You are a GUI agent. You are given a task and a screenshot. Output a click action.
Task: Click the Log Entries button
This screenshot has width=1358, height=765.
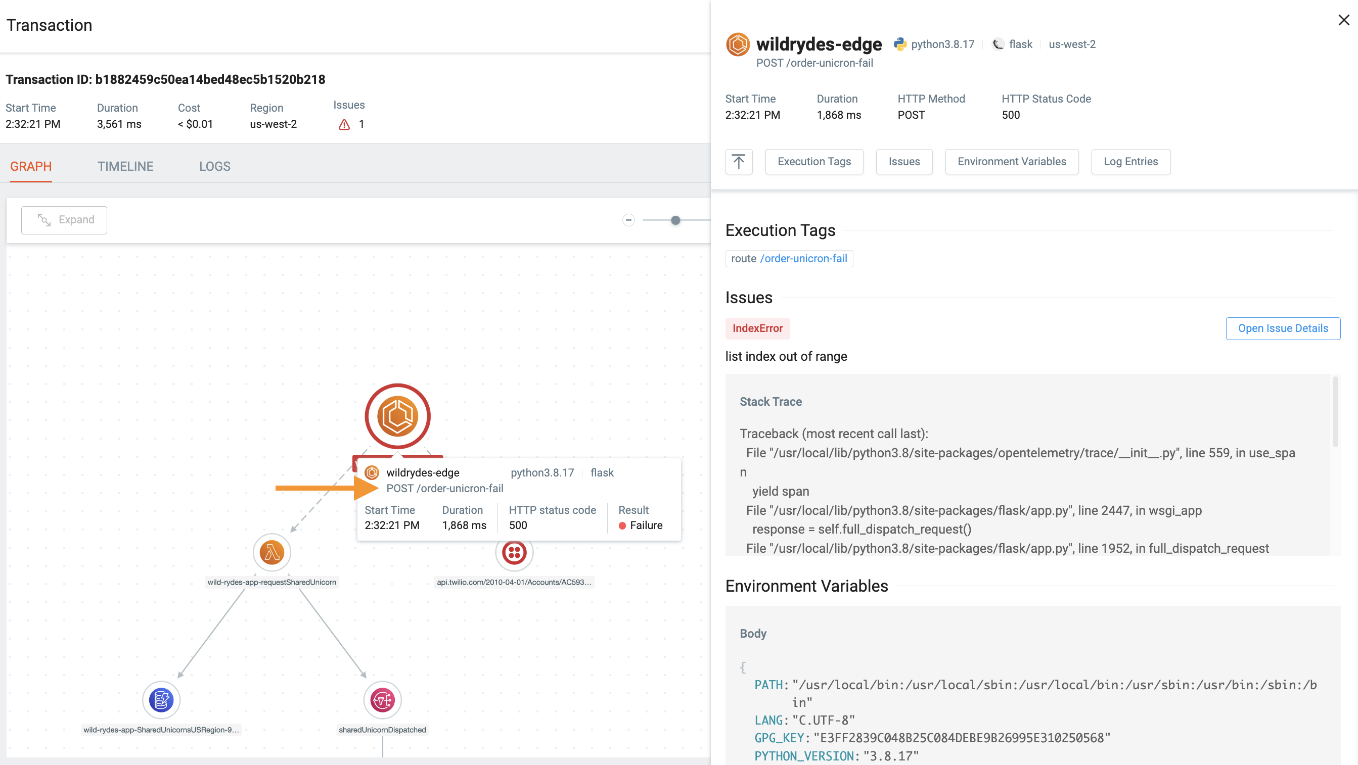pos(1130,162)
